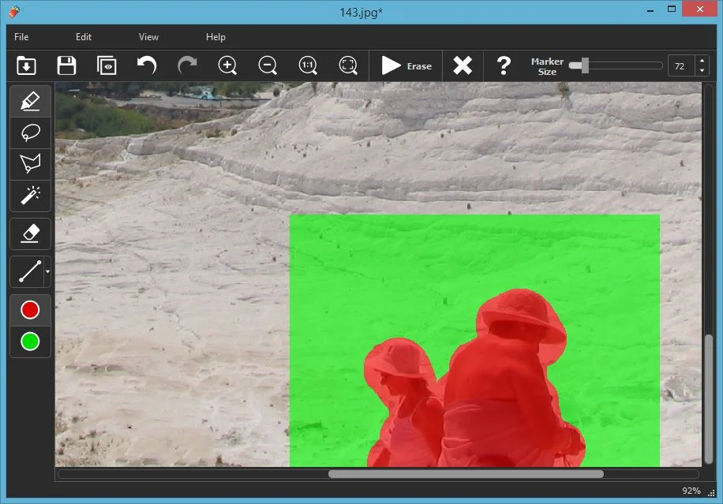Click the Erase button
The image size is (723, 504).
pyautogui.click(x=406, y=65)
